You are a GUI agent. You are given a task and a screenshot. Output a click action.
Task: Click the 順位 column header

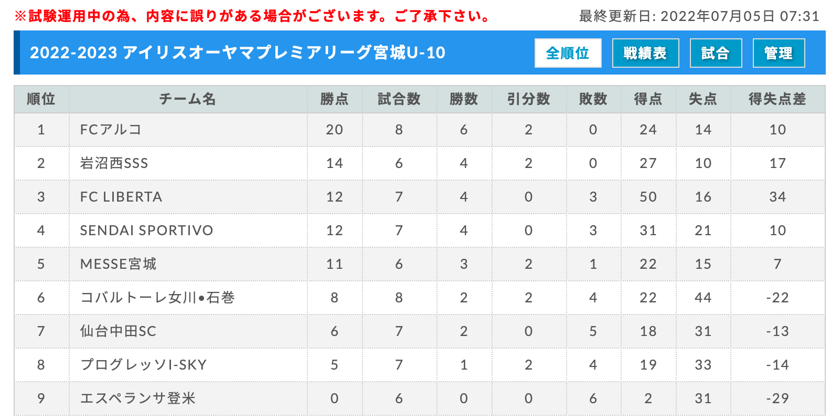41,99
